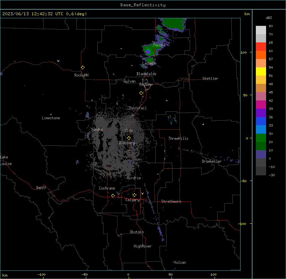The height and width of the screenshot is (279, 286).
Task: Click the Olds town label
Action: [x=129, y=131]
